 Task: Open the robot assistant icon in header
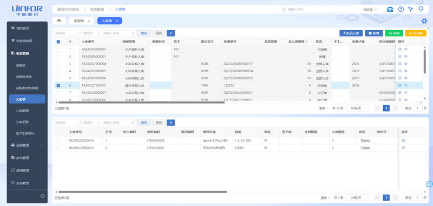[x=390, y=9]
